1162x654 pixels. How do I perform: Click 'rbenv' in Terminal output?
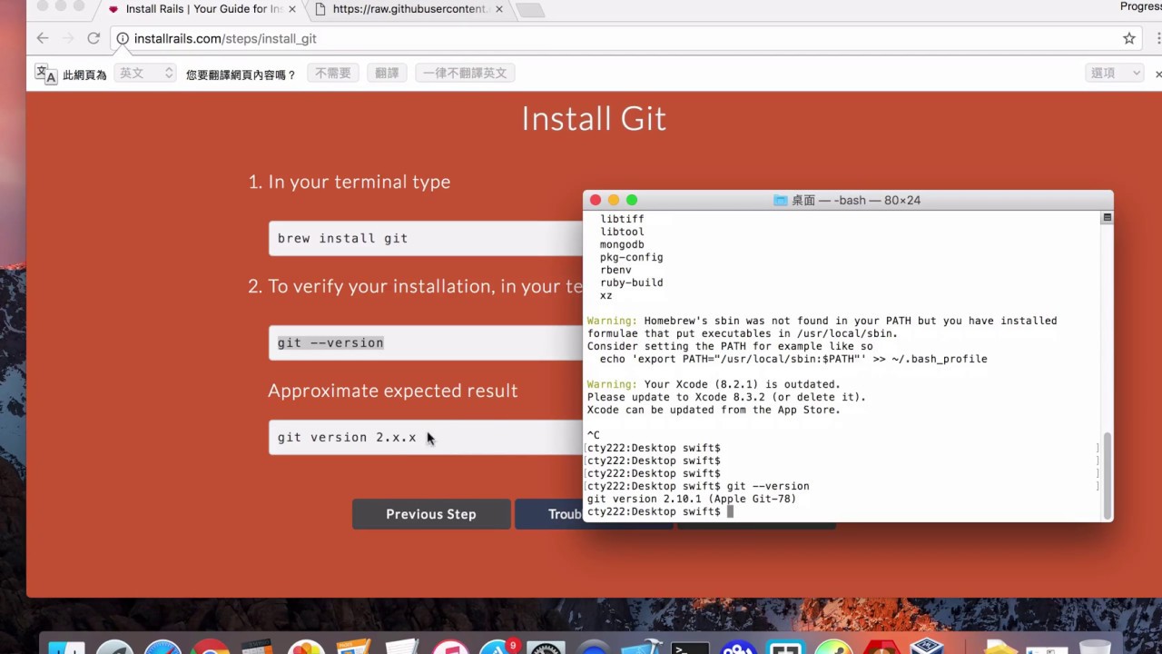point(615,270)
